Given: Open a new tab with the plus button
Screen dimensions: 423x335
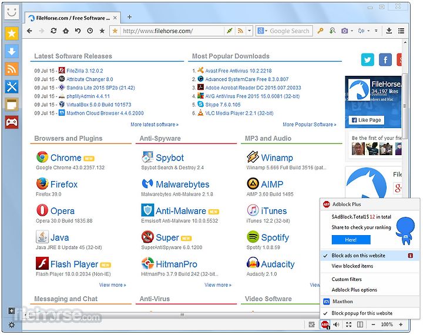Looking at the screenshot, I should pos(129,17).
